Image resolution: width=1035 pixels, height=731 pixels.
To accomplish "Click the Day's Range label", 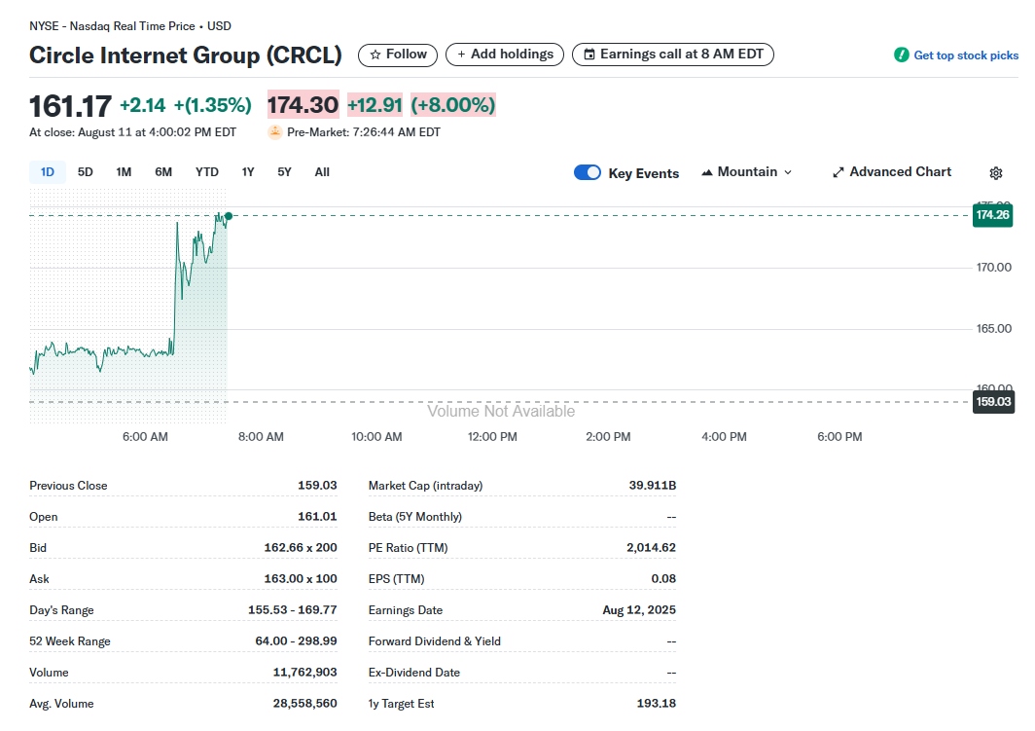I will point(61,610).
